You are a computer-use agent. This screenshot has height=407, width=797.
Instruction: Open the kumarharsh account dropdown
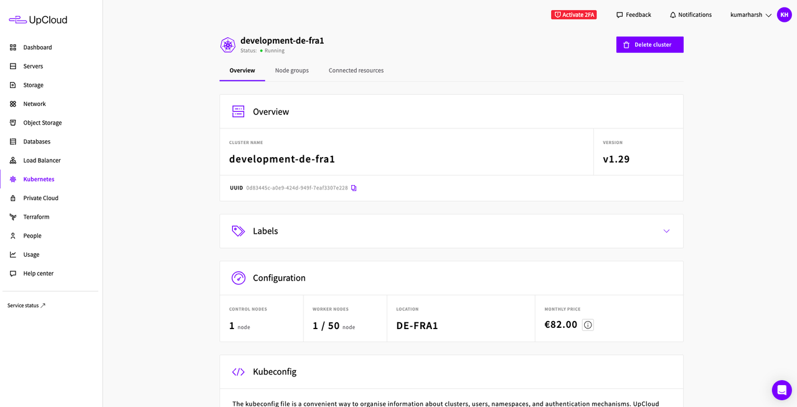tap(751, 15)
